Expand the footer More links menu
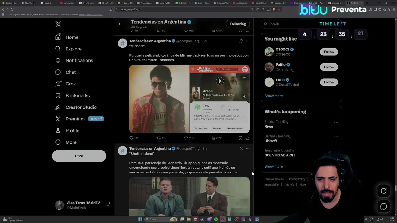The height and width of the screenshot is (223, 397). (304, 185)
